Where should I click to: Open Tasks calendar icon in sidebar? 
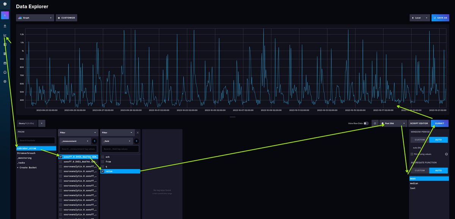pos(5,63)
